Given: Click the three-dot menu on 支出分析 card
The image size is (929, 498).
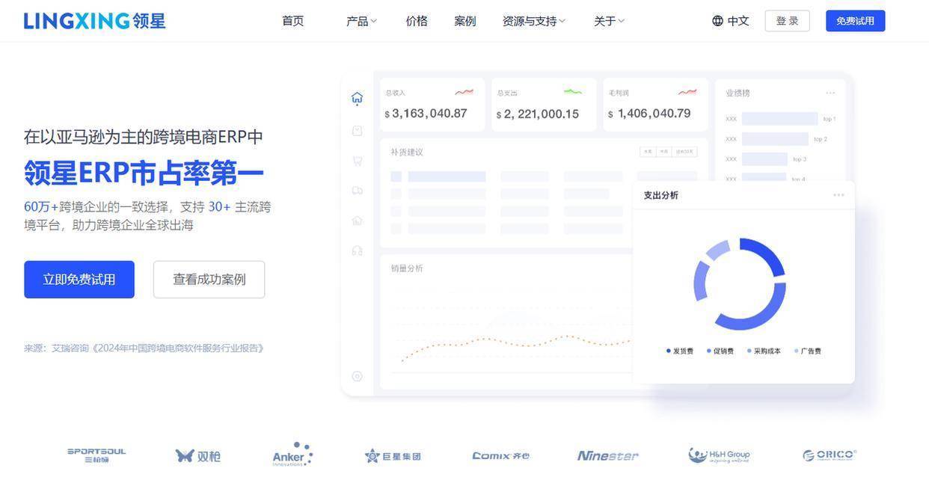Looking at the screenshot, I should 838,195.
